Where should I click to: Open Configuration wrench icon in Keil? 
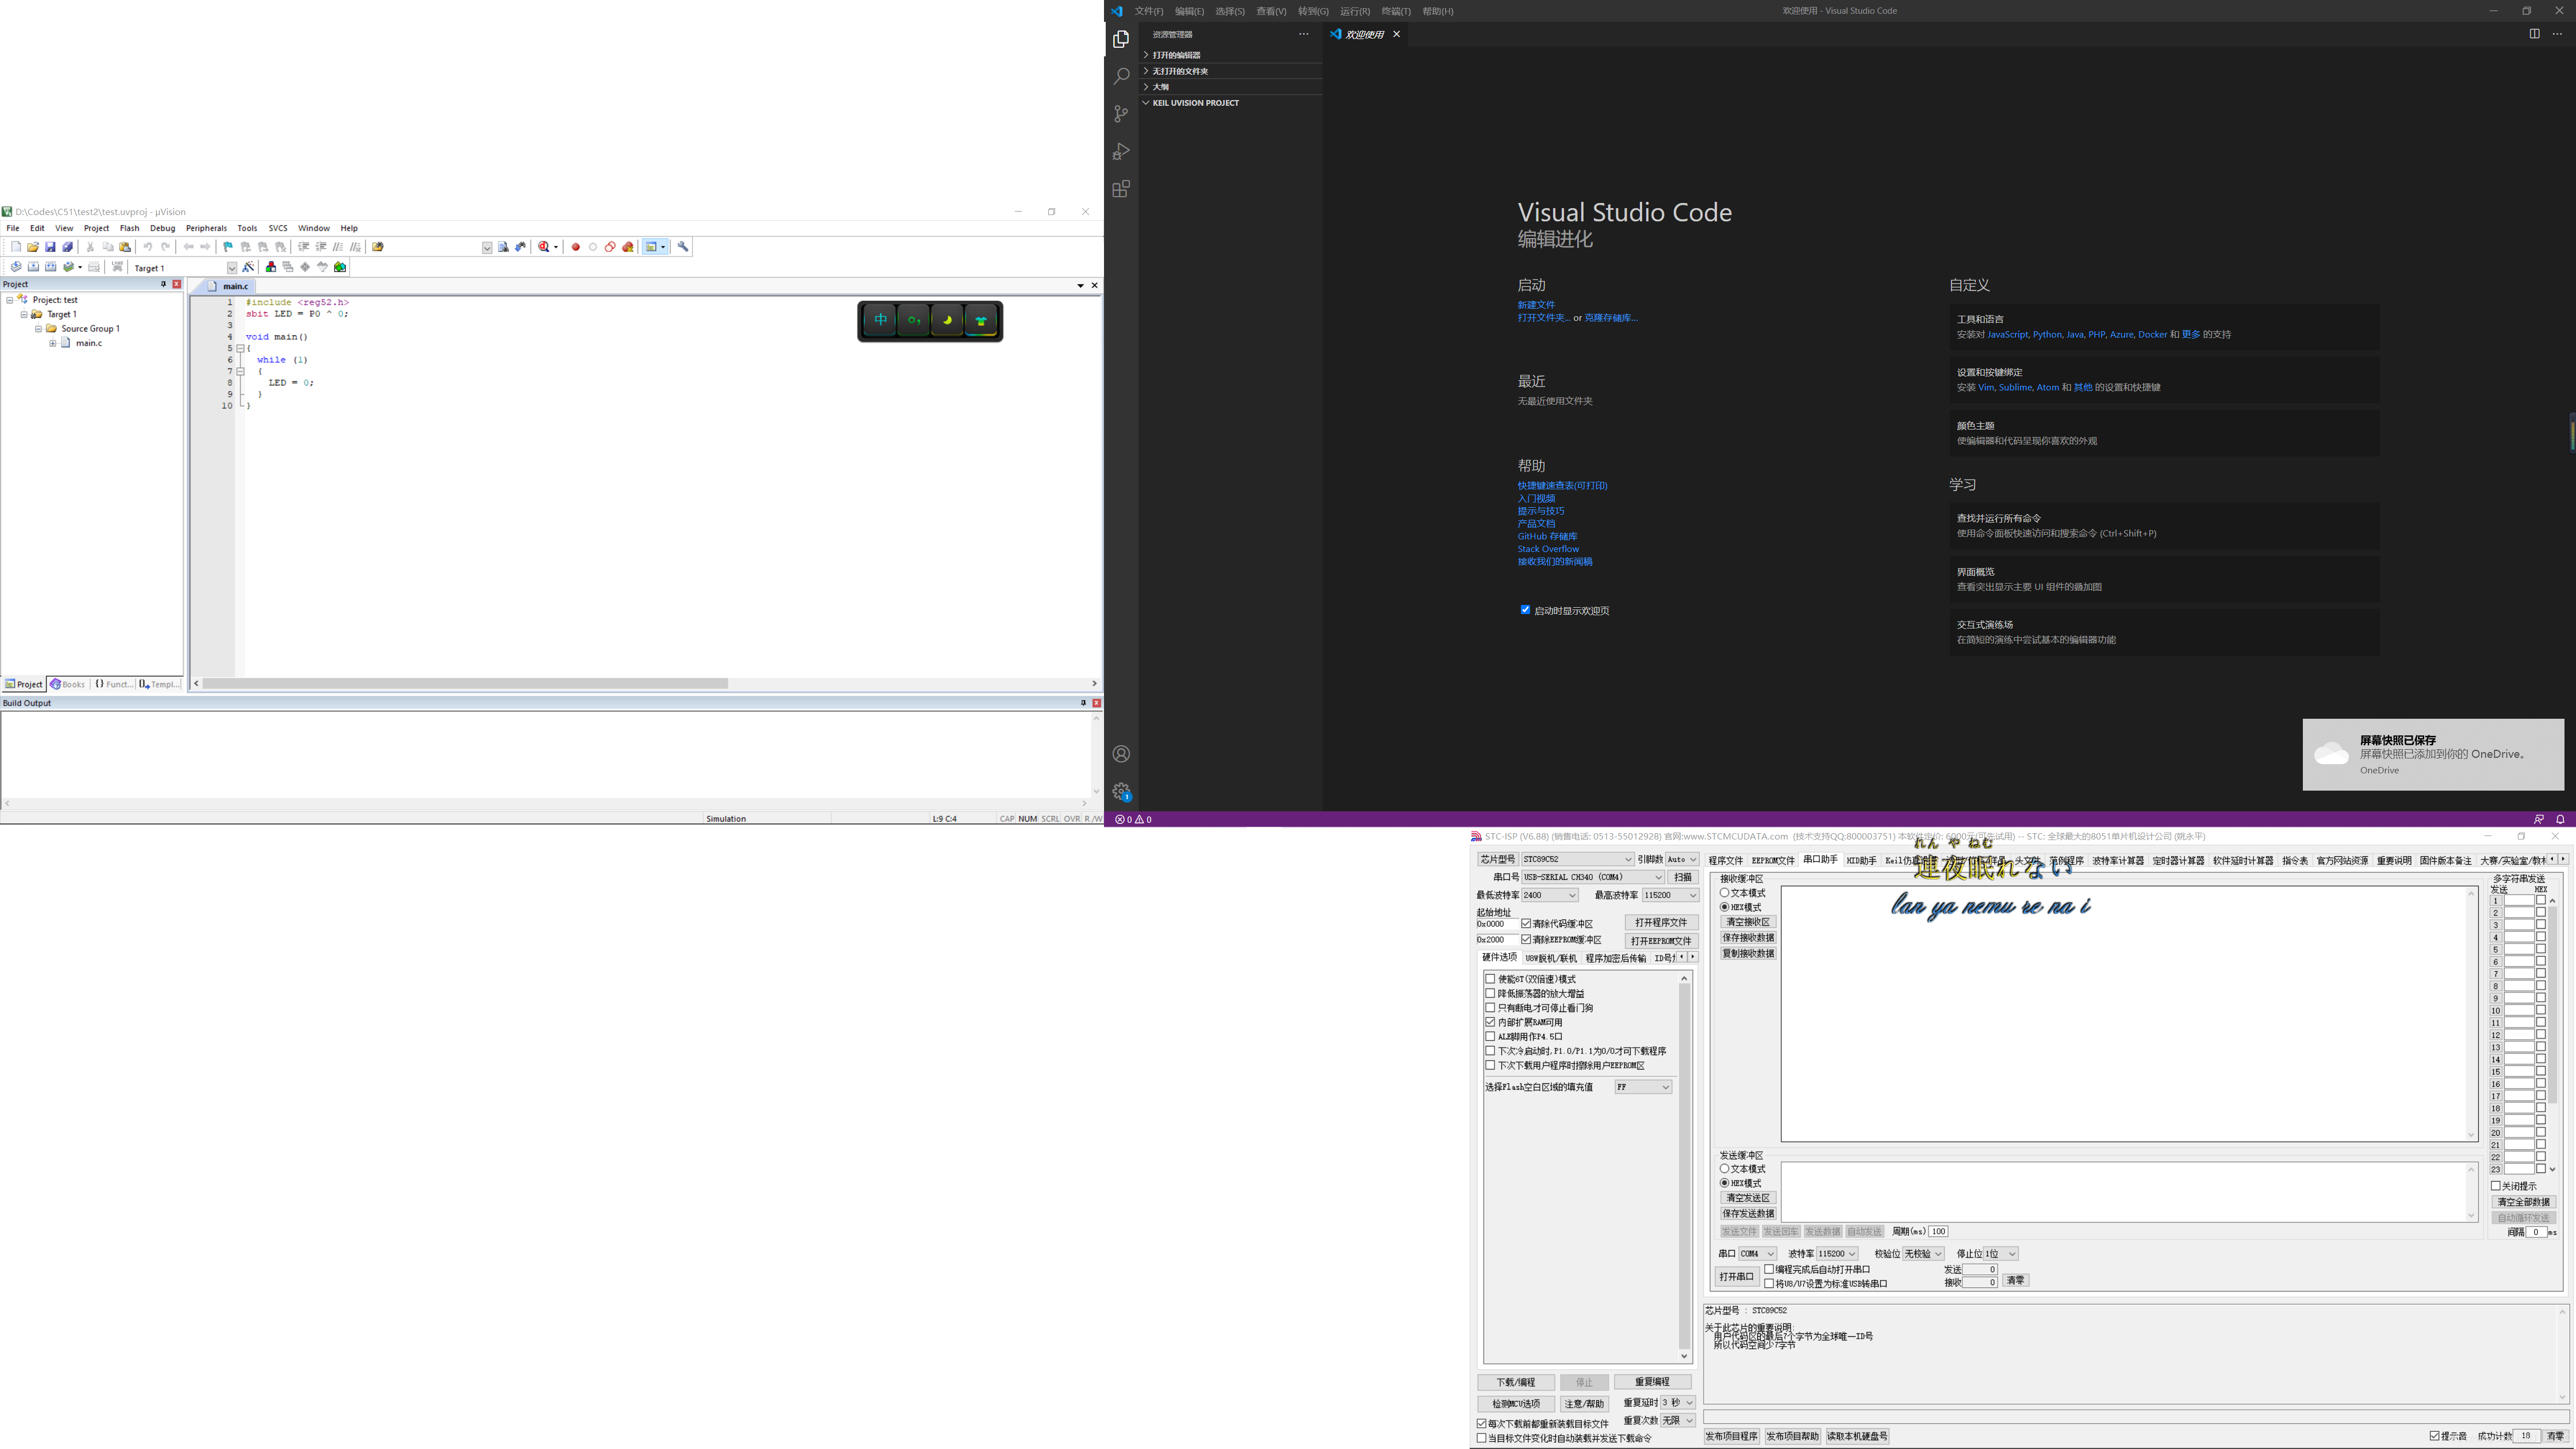click(683, 247)
